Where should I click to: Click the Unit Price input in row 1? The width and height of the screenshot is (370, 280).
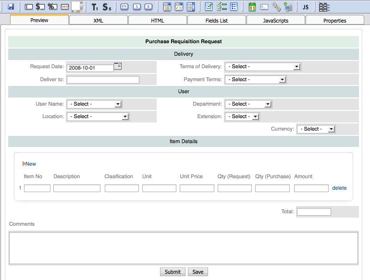[x=197, y=188]
